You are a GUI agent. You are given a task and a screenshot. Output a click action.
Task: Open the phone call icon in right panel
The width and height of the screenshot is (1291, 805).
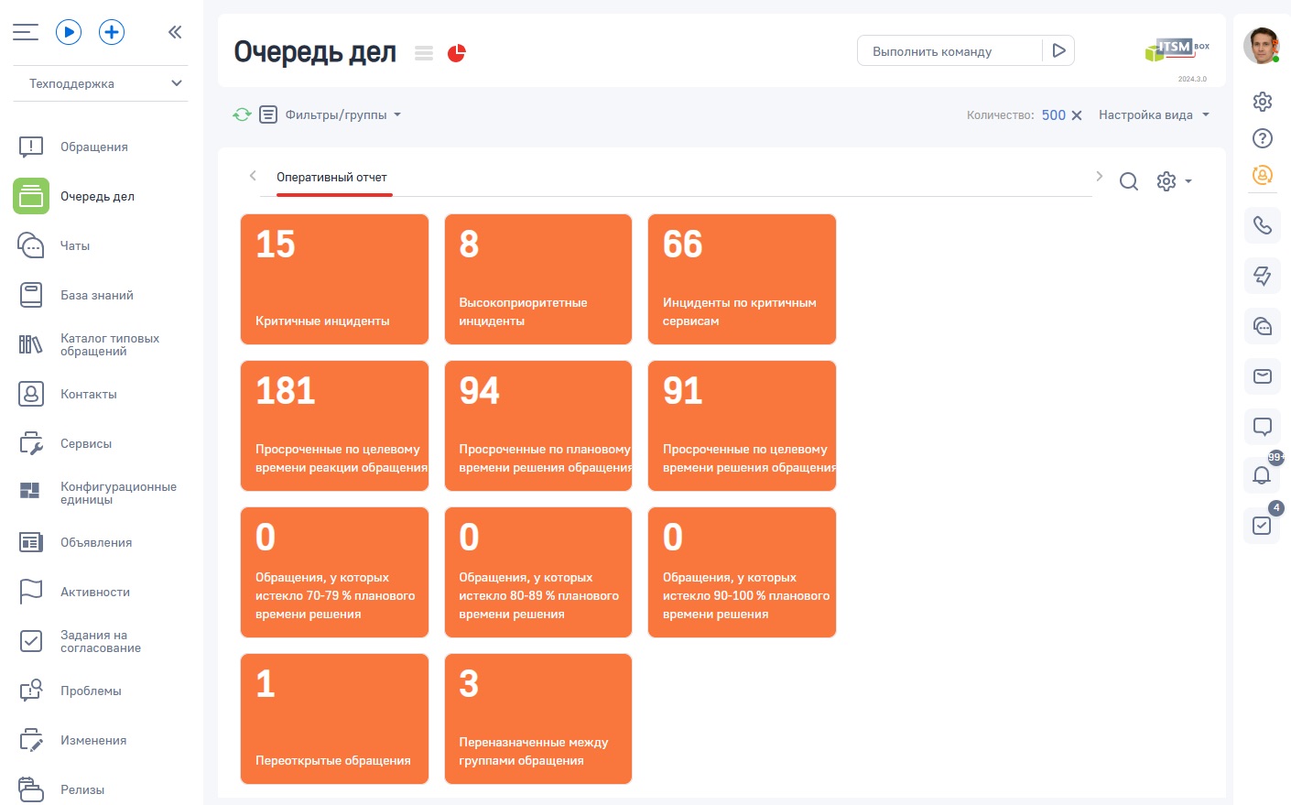(1262, 225)
